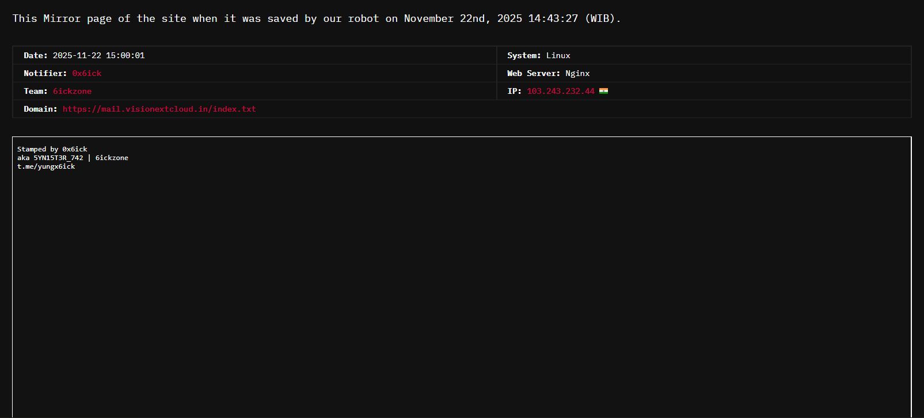Open the 0x6ick notifier link
The image size is (924, 418).
pos(87,73)
